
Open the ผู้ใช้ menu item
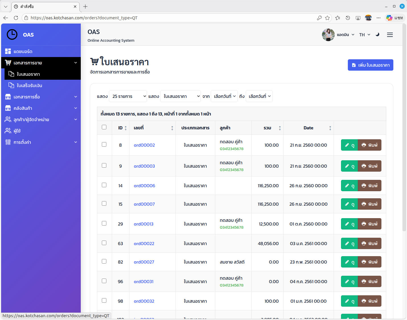click(x=41, y=131)
